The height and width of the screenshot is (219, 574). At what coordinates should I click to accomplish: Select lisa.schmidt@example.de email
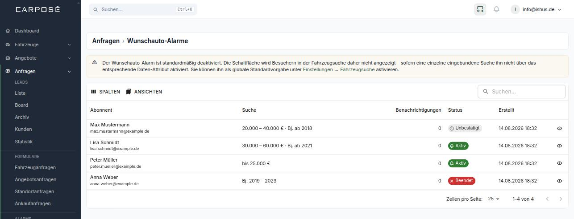(x=114, y=149)
